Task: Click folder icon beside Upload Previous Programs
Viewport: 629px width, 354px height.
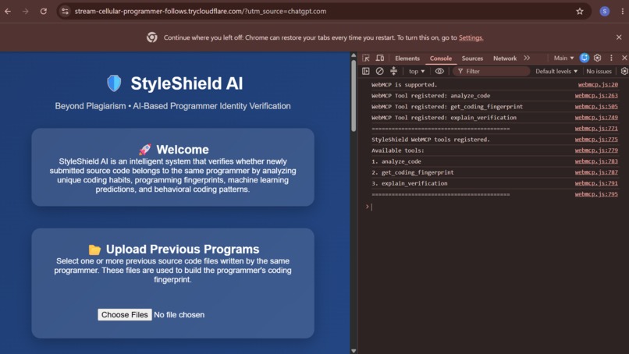Action: [94, 250]
